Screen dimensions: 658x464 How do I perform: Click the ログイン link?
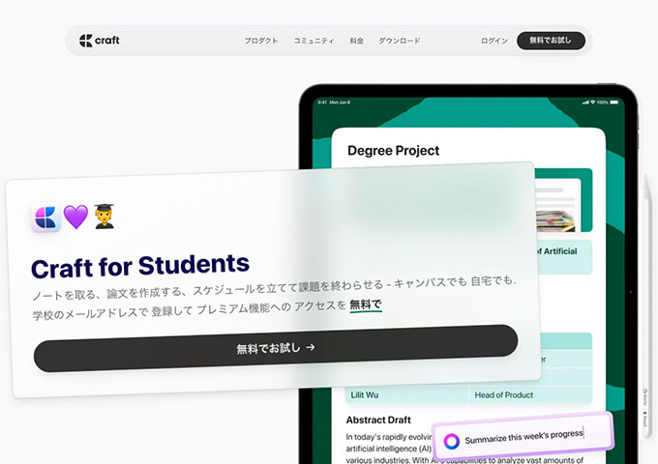pos(494,41)
